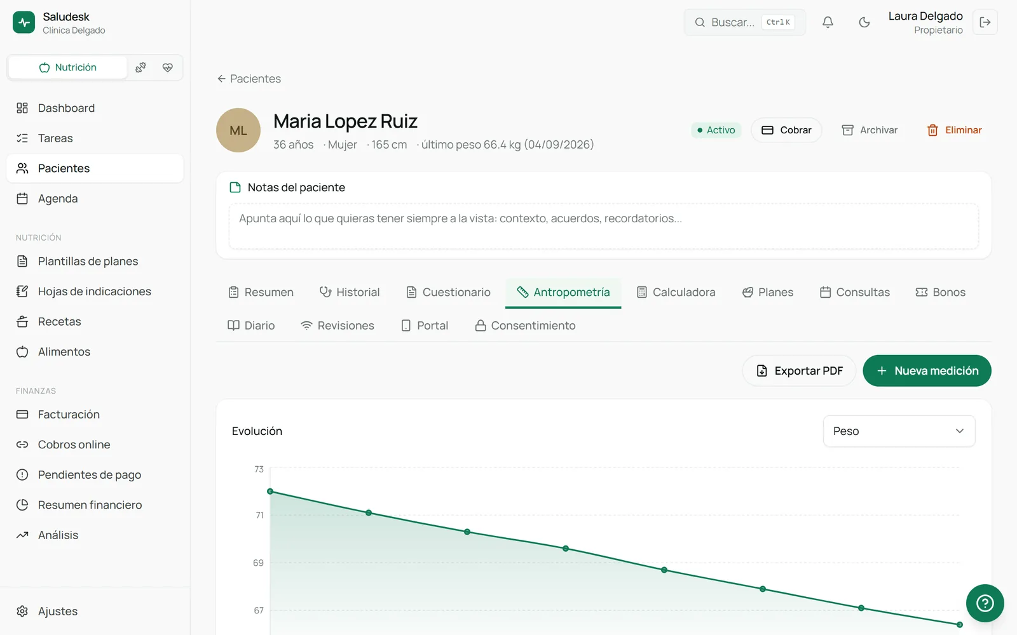1017x635 pixels.
Task: Open Facturación page
Action: pyautogui.click(x=95, y=415)
